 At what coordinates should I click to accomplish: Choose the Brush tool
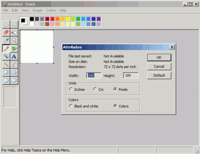pyautogui.click(x=14, y=48)
